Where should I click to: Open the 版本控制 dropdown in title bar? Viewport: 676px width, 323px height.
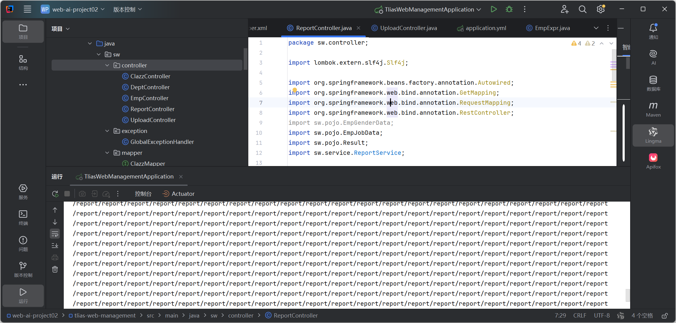tap(127, 9)
